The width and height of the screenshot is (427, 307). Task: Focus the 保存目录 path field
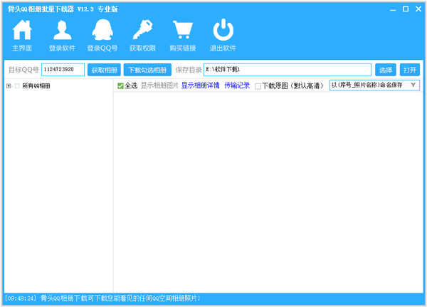[x=288, y=70]
